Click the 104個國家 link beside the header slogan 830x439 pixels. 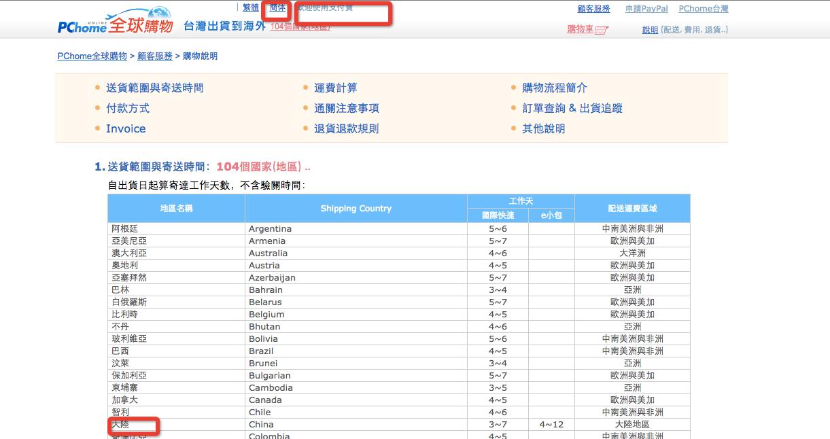click(x=299, y=27)
